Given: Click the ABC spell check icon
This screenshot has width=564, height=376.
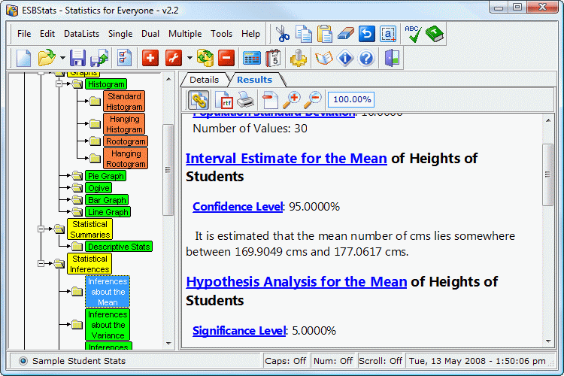Looking at the screenshot, I should (413, 33).
